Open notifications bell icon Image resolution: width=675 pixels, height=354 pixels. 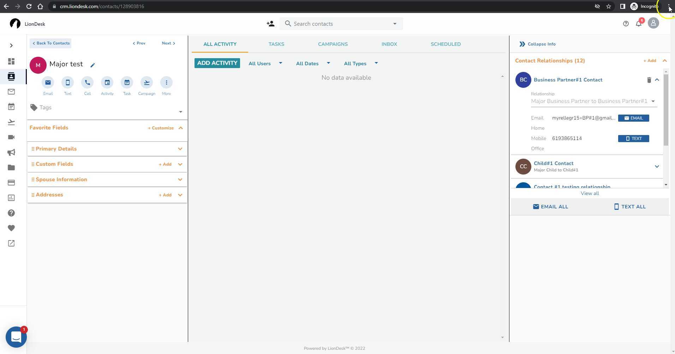[639, 23]
